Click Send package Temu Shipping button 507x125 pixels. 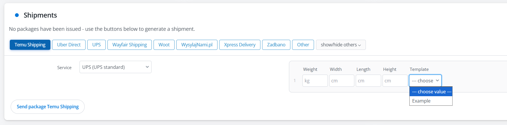click(48, 107)
